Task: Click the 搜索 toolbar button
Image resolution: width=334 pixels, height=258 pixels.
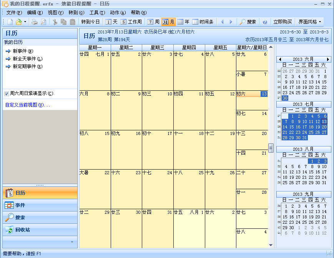Action: click(x=248, y=22)
